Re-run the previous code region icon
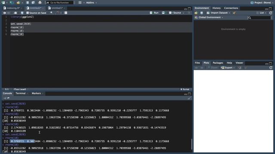The height and width of the screenshot is (154, 275). [163, 13]
